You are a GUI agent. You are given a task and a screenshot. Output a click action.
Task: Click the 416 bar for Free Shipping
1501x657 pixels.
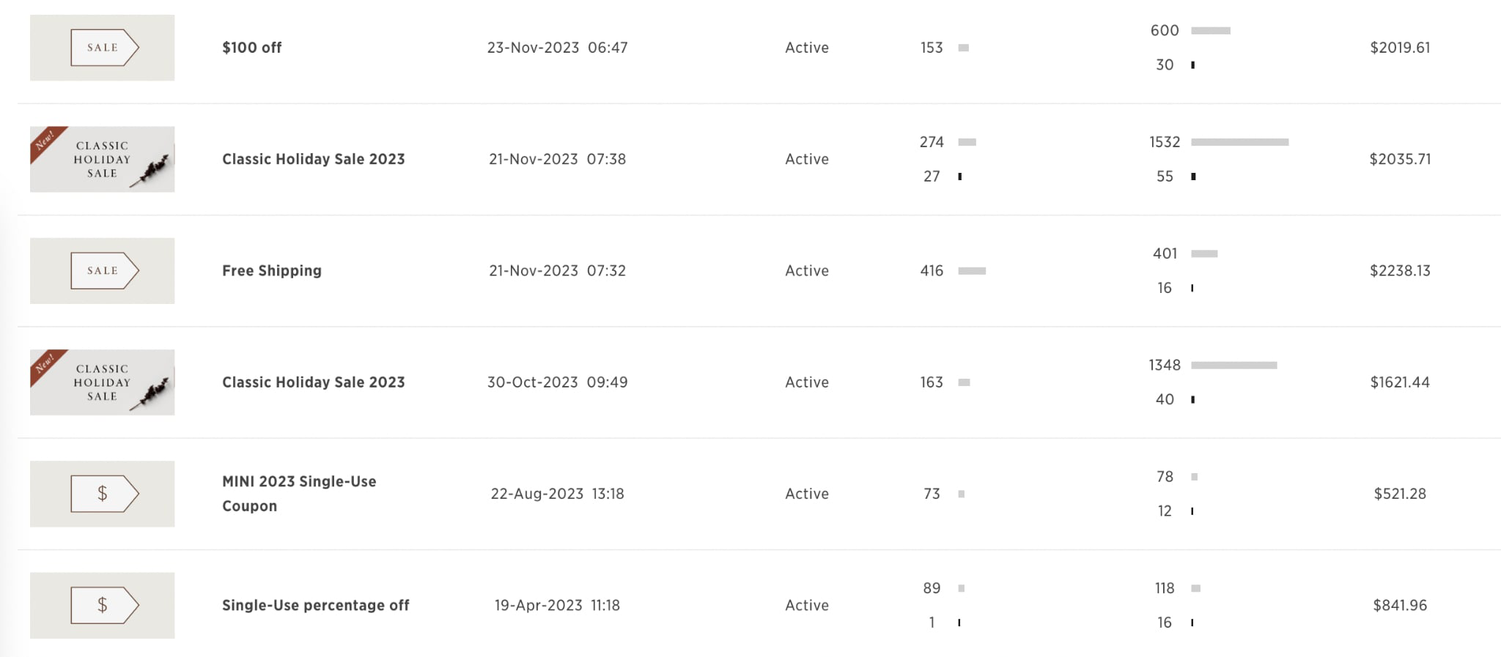pyautogui.click(x=972, y=271)
